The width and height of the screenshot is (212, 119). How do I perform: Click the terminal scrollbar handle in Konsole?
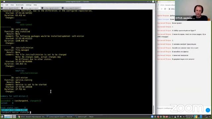(153, 109)
